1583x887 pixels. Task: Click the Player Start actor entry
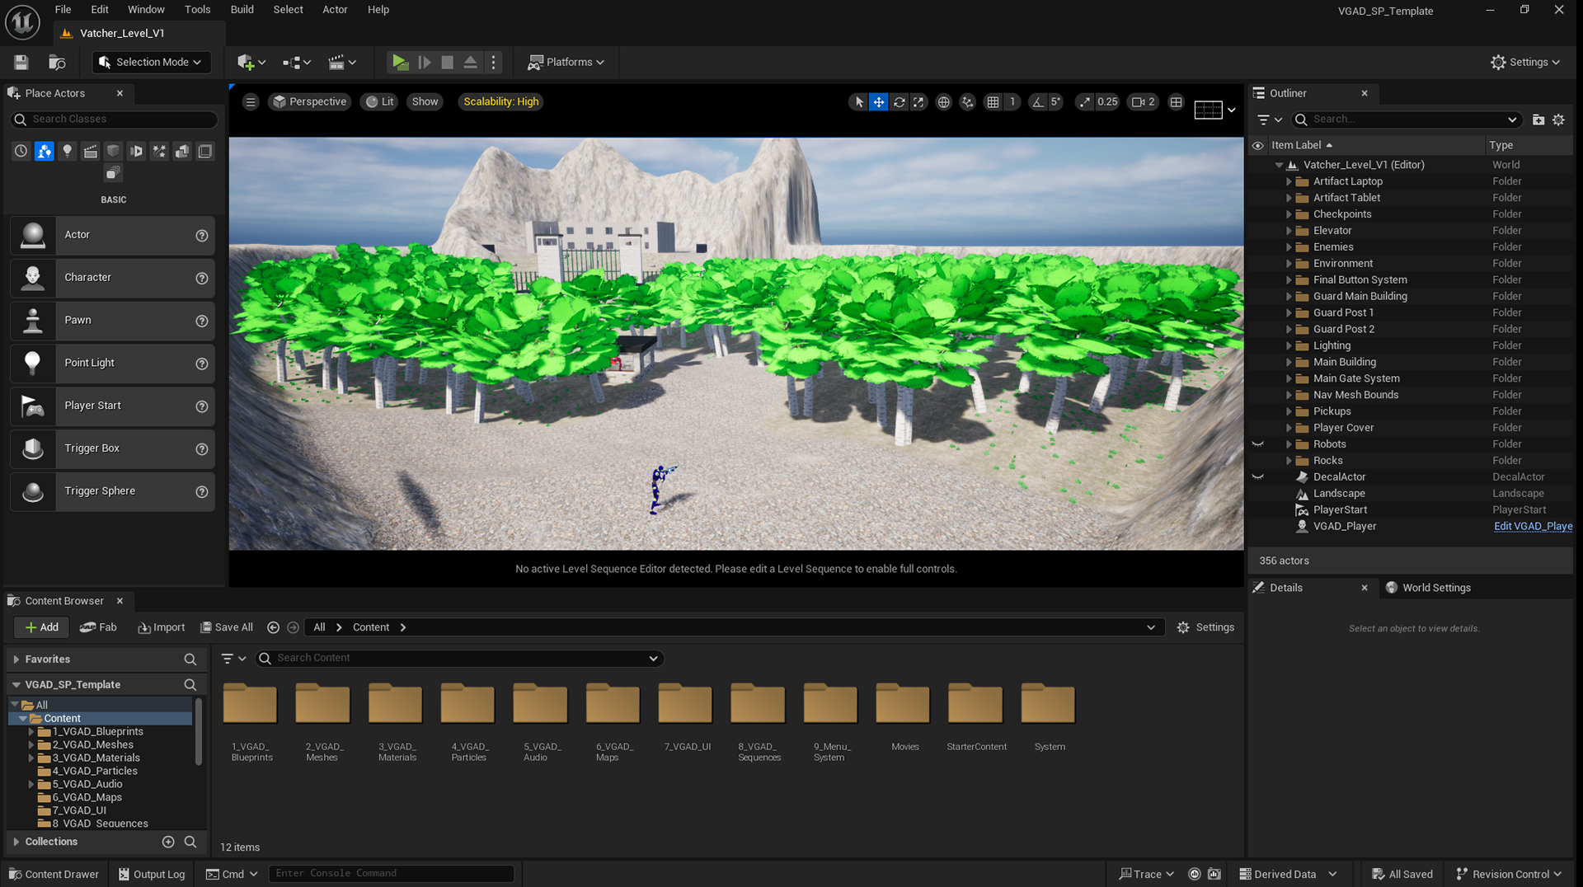(112, 406)
